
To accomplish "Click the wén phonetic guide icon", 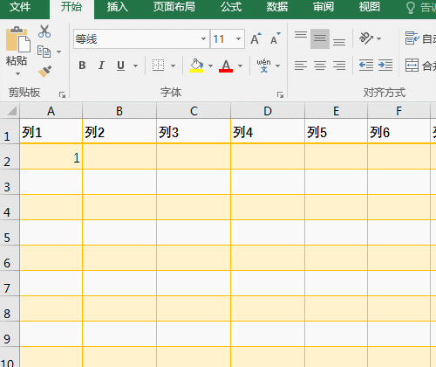I will (x=263, y=66).
